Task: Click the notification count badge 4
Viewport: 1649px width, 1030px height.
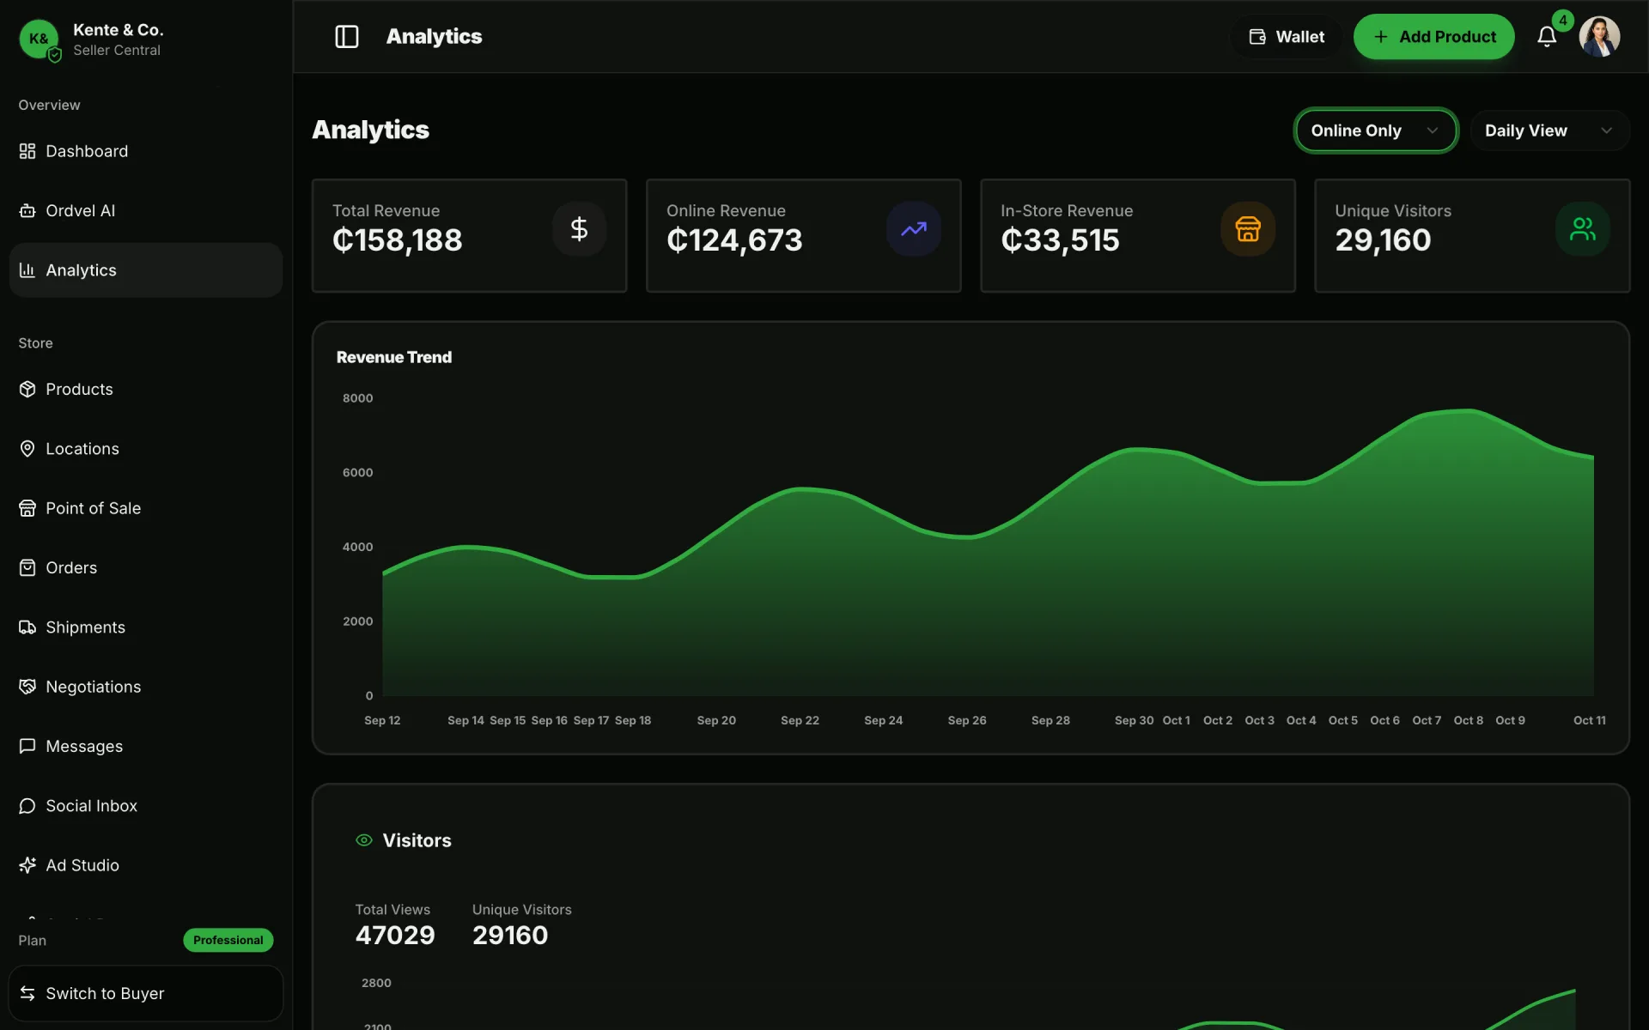Action: 1562,21
